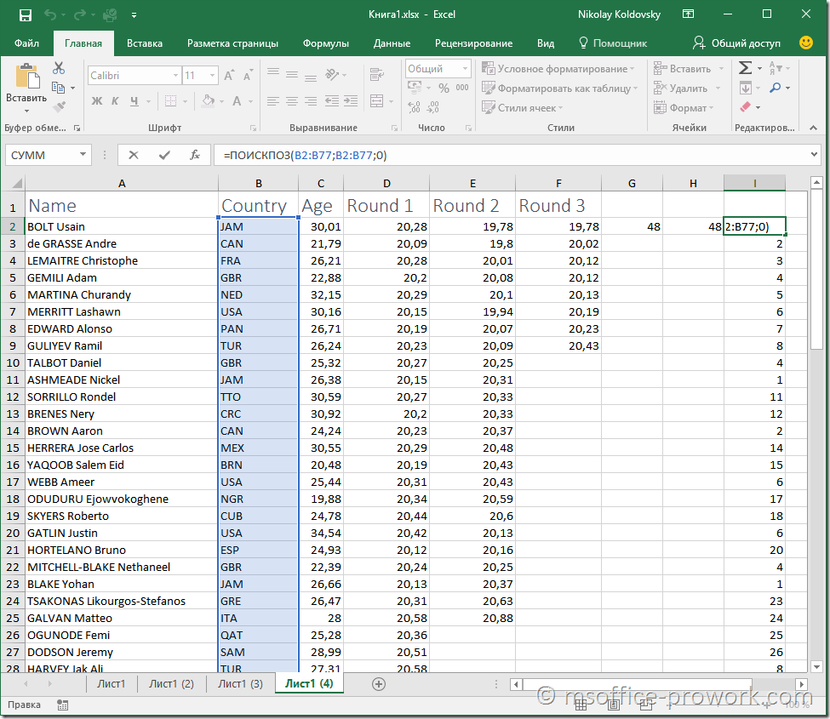Viewport: 830px width, 719px height.
Task: Apply the accounting currency number format
Action: coord(414,88)
